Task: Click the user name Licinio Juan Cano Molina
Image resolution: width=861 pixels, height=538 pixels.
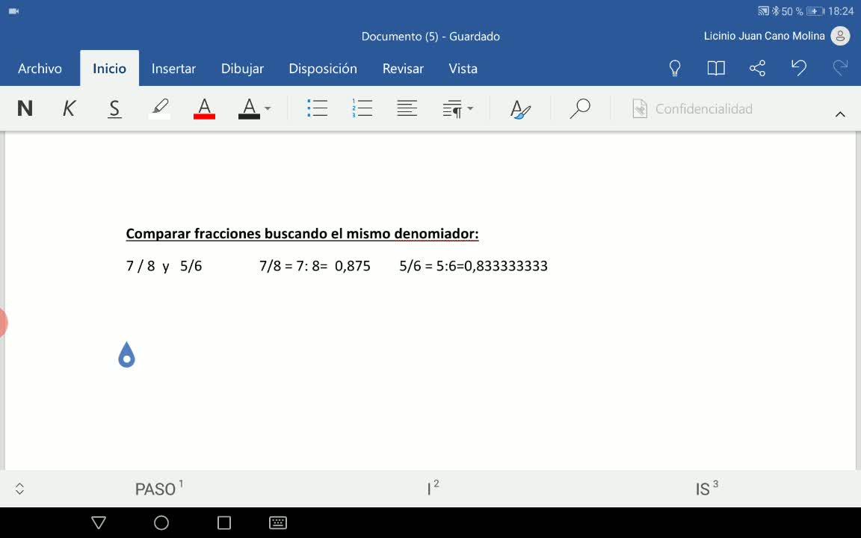Action: (x=765, y=36)
